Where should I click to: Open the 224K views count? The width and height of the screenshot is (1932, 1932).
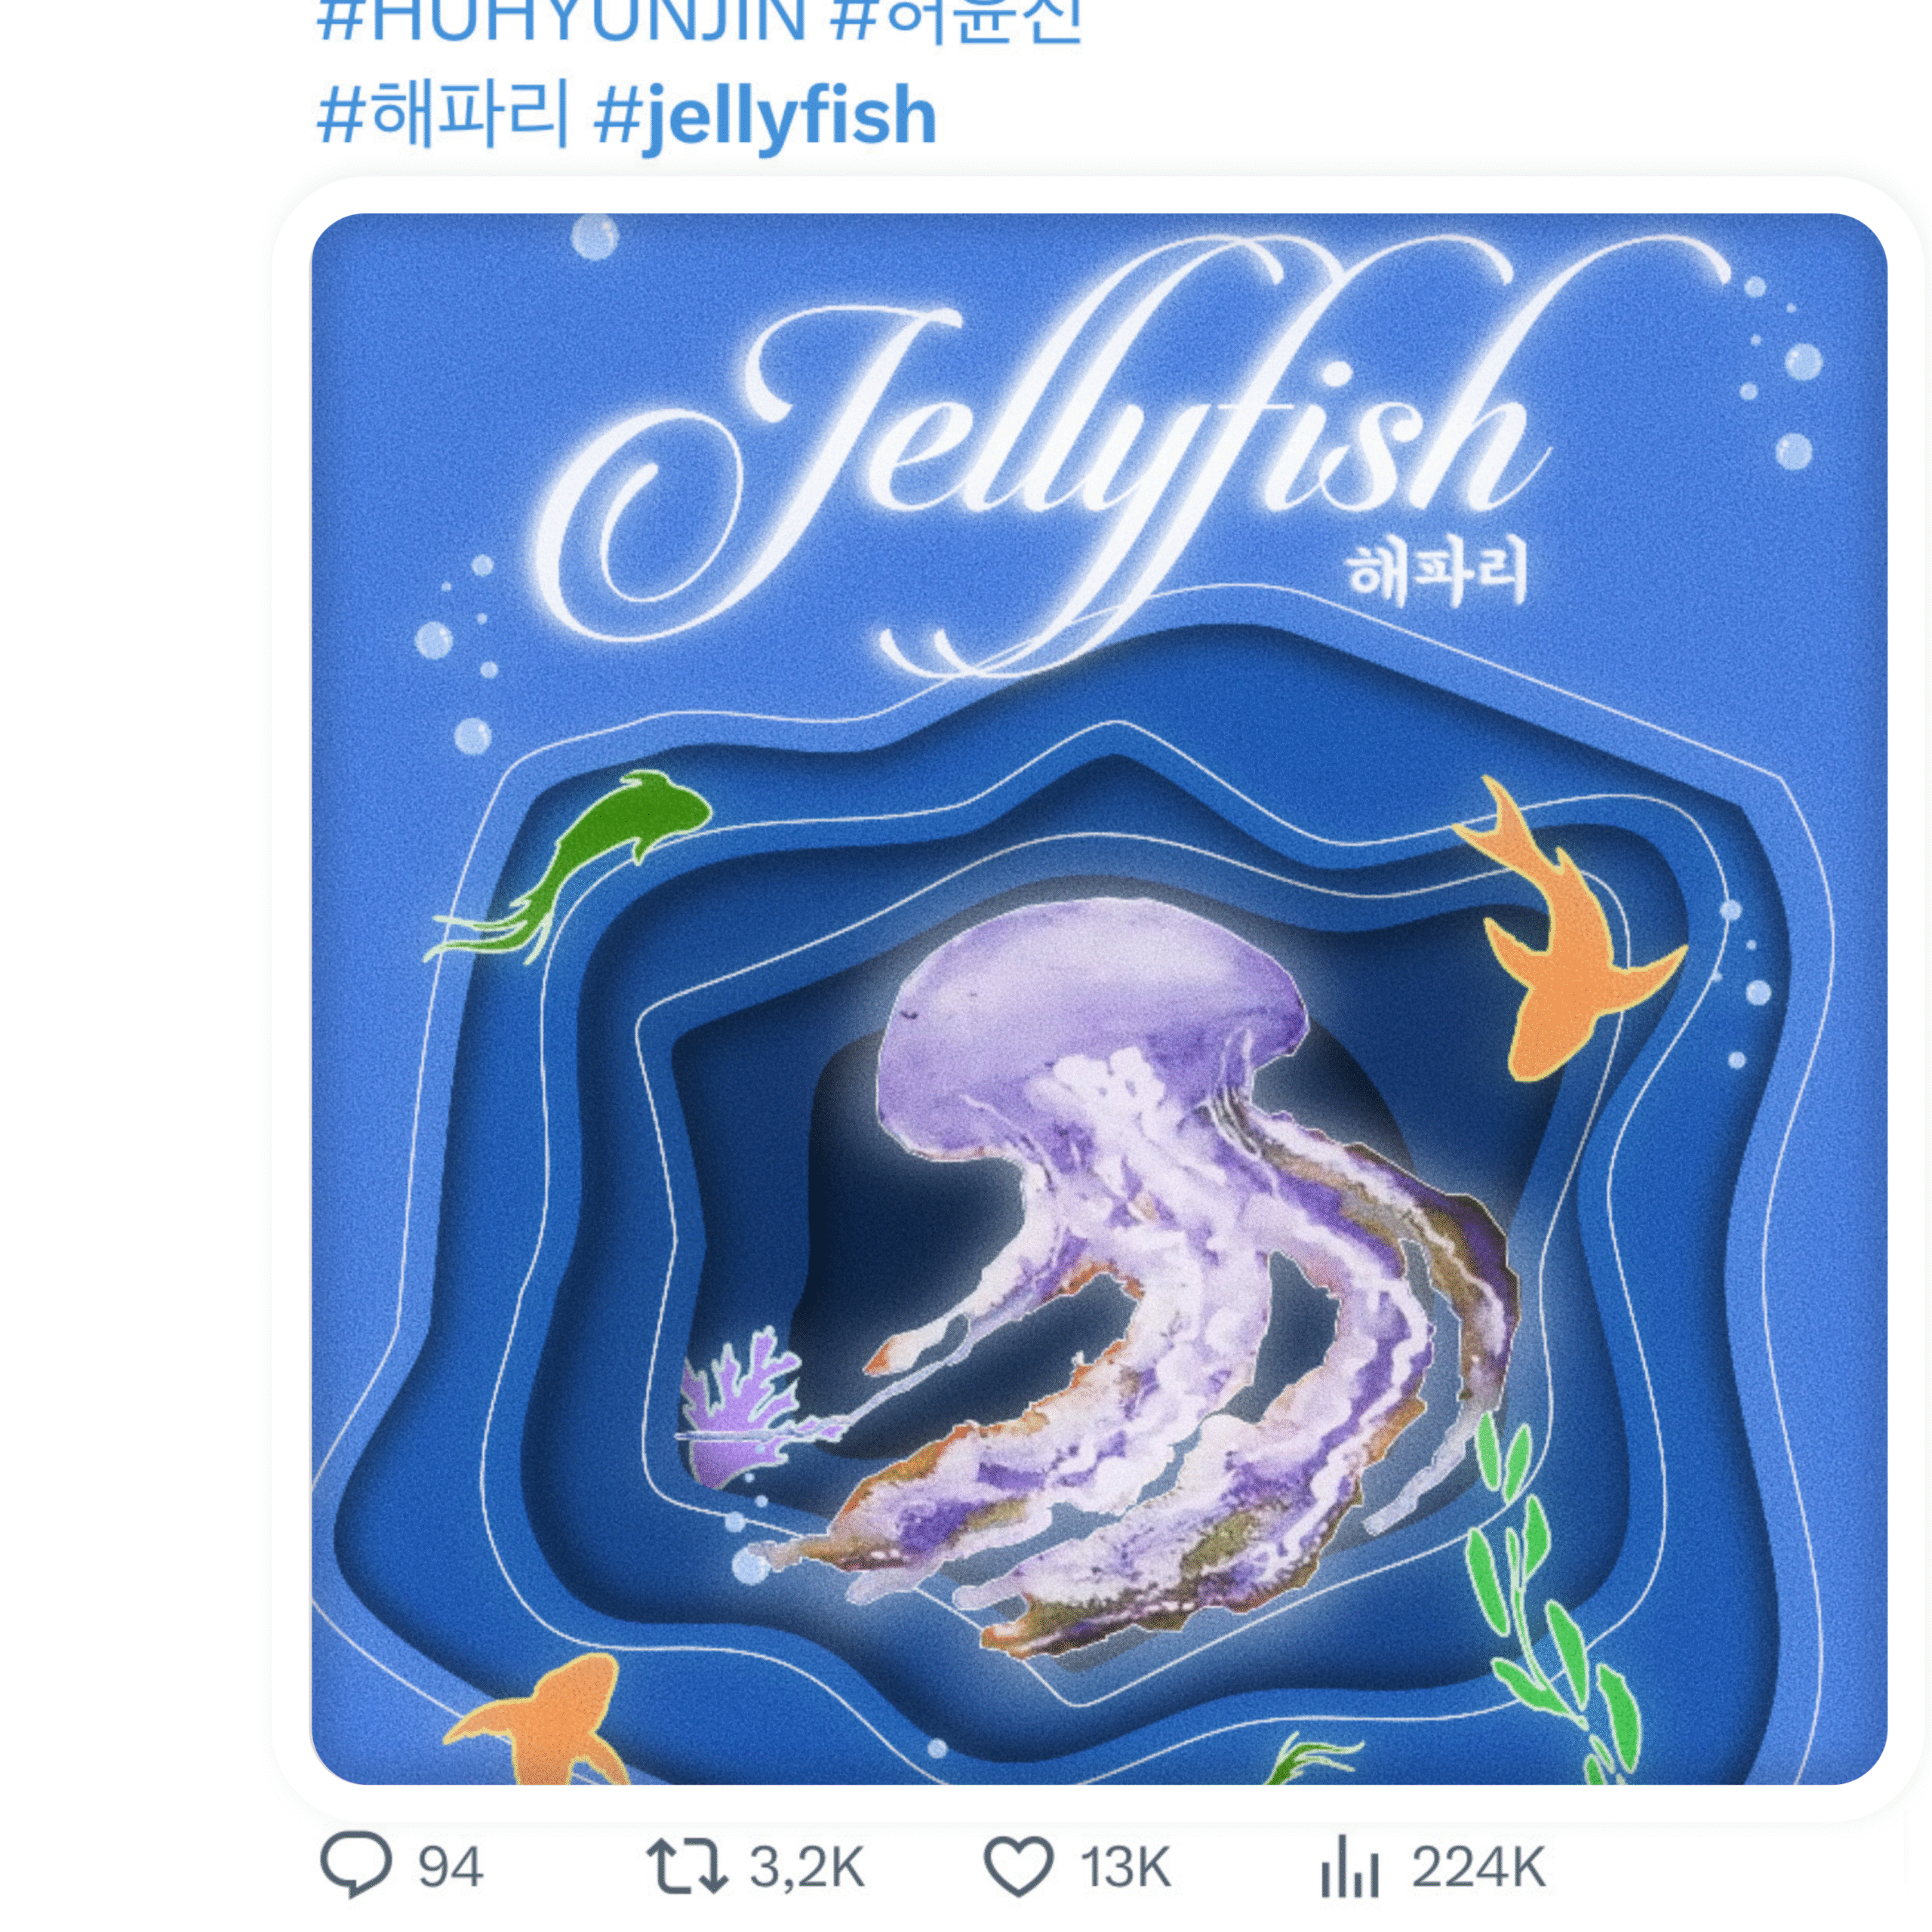point(1479,1867)
